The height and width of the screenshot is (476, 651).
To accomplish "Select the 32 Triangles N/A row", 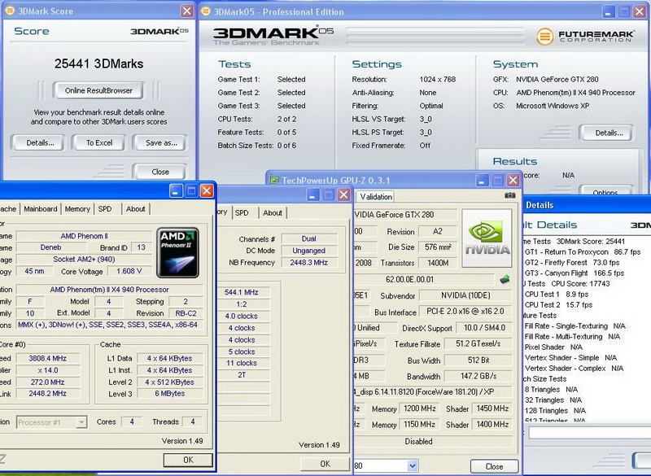I will tap(553, 400).
